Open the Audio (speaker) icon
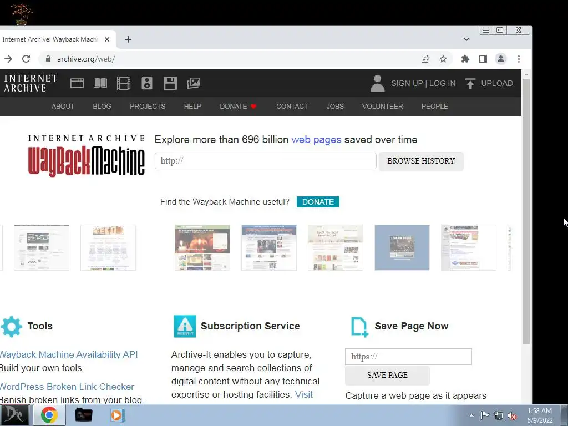Image resolution: width=568 pixels, height=426 pixels. (146, 83)
